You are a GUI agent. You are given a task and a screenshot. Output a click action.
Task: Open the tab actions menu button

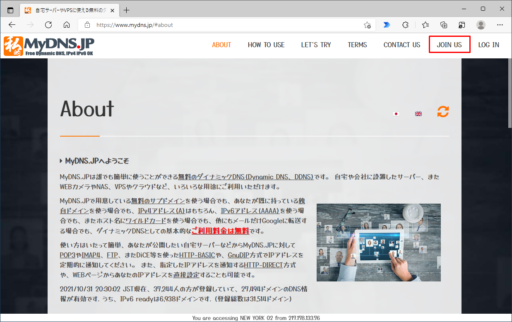click(x=10, y=10)
